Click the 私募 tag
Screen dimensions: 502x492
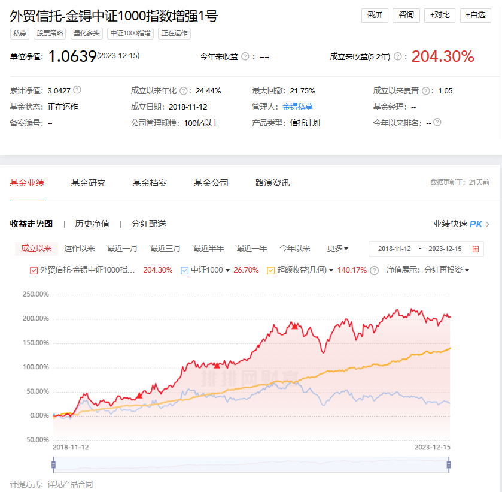click(x=20, y=34)
